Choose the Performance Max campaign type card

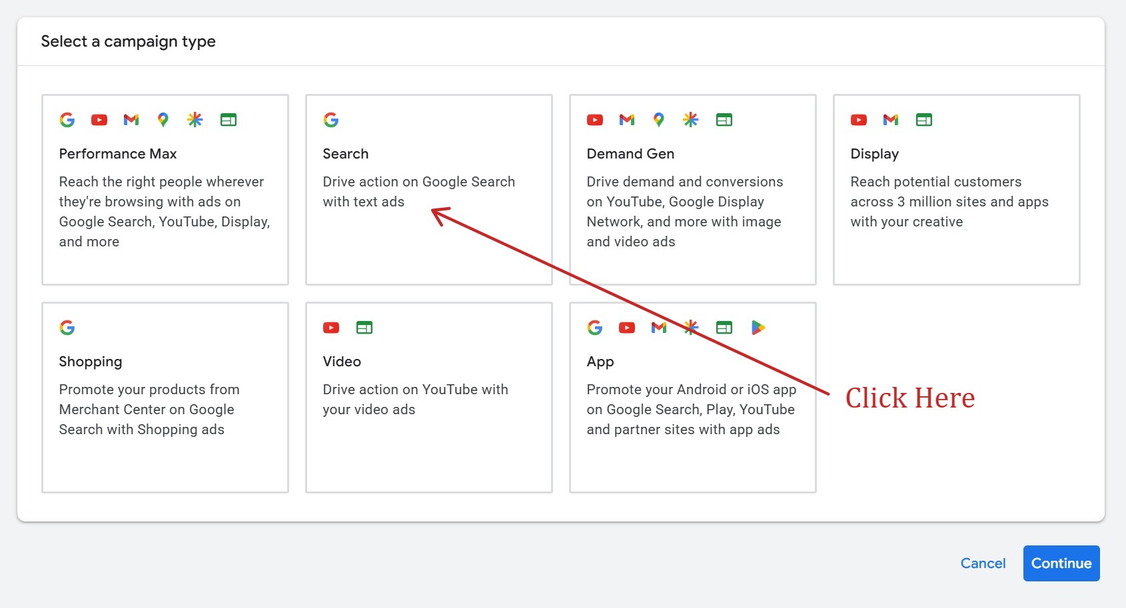click(x=165, y=190)
